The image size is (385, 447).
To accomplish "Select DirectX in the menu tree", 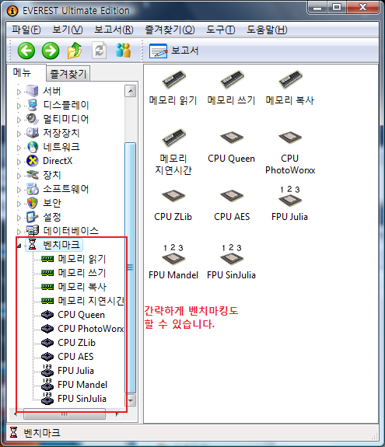I will pyautogui.click(x=58, y=161).
